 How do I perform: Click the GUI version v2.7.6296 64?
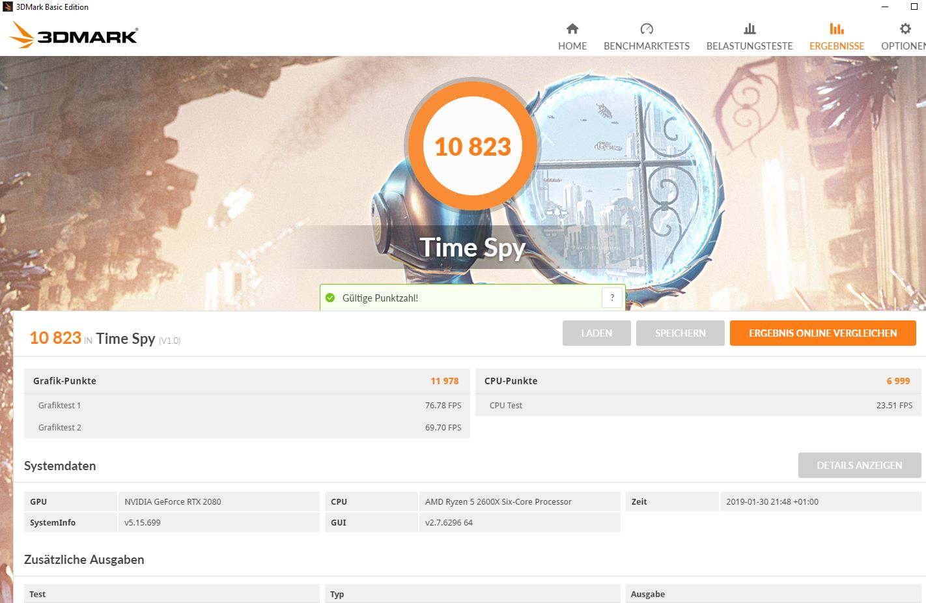(449, 522)
